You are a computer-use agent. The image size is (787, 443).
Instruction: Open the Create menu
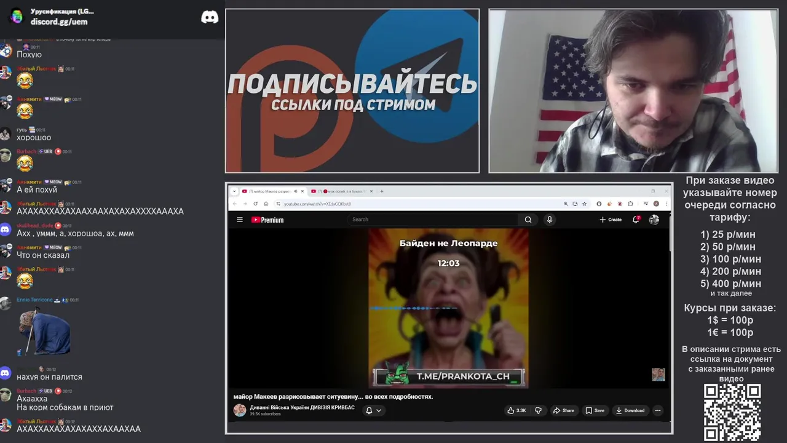point(611,220)
